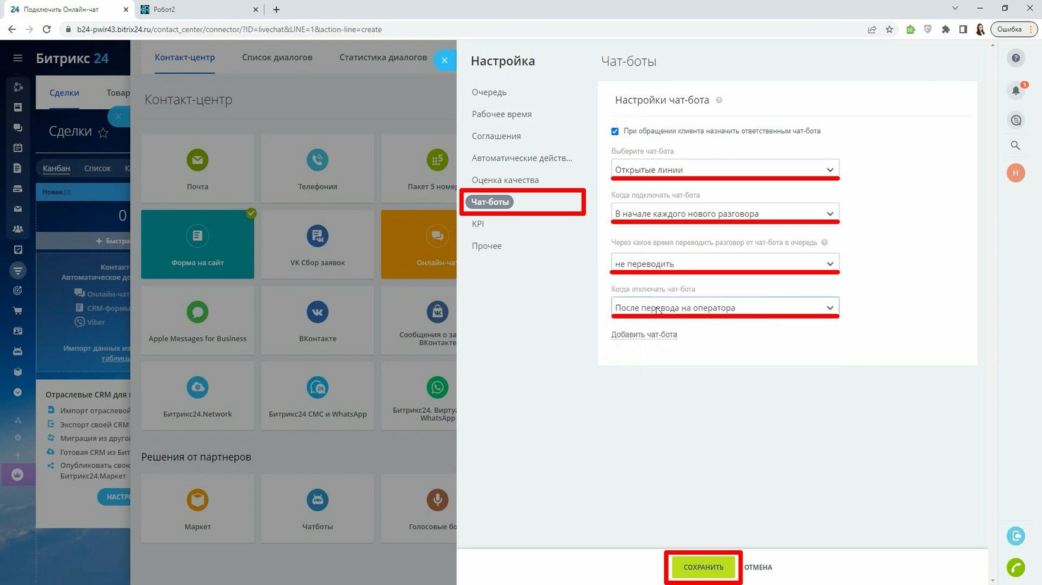Open Apple Messages for Business tile
The image size is (1042, 585).
pos(197,320)
